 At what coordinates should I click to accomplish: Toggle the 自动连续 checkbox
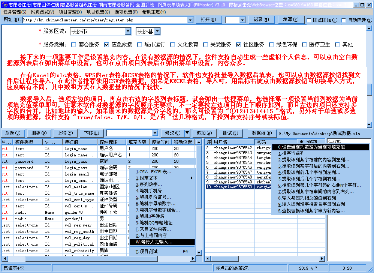344,20
